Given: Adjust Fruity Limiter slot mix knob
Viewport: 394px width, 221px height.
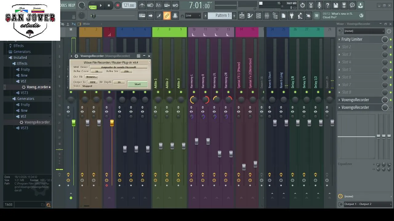Looking at the screenshot, I should point(385,39).
